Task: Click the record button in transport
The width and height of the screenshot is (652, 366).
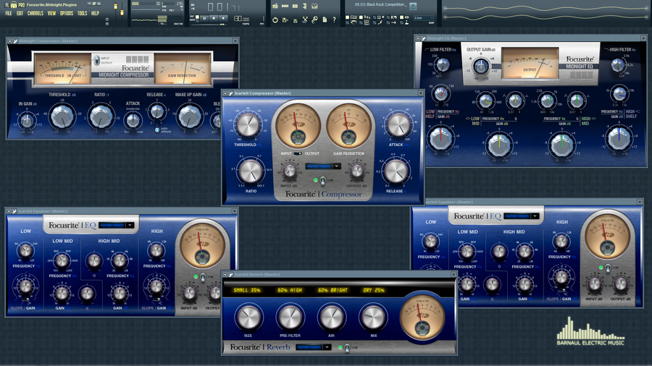Action: click(223, 18)
